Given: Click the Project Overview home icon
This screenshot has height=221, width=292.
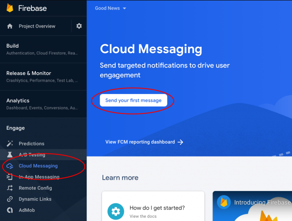Looking at the screenshot, I should [10, 26].
